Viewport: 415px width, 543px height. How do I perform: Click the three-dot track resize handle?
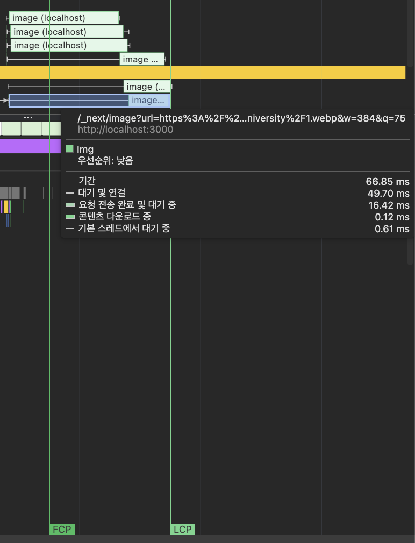click(28, 117)
